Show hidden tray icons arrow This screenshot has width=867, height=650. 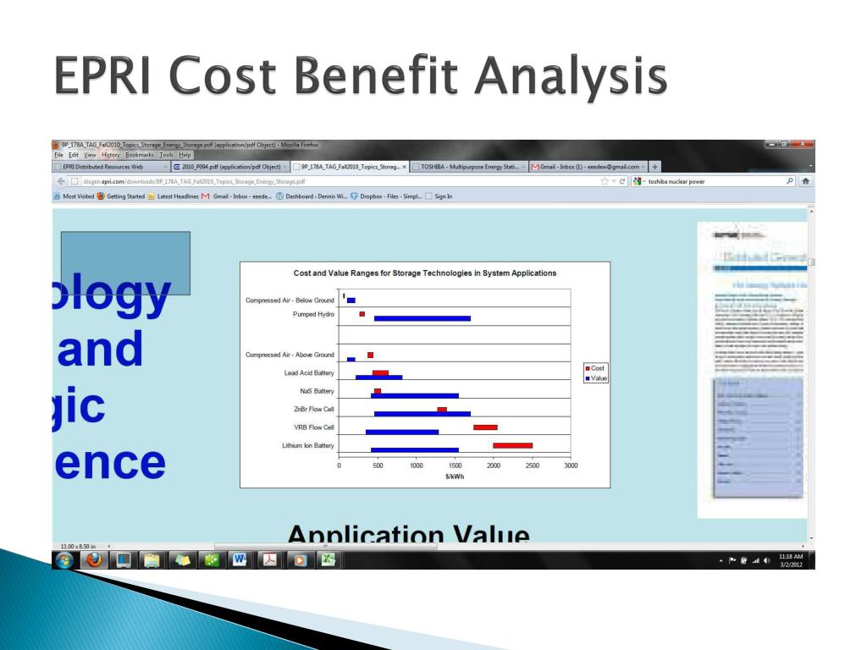click(721, 560)
